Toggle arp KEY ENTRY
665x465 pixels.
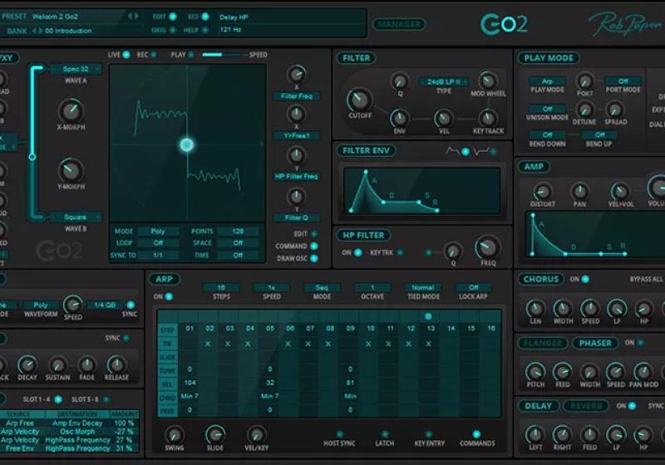click(x=429, y=434)
